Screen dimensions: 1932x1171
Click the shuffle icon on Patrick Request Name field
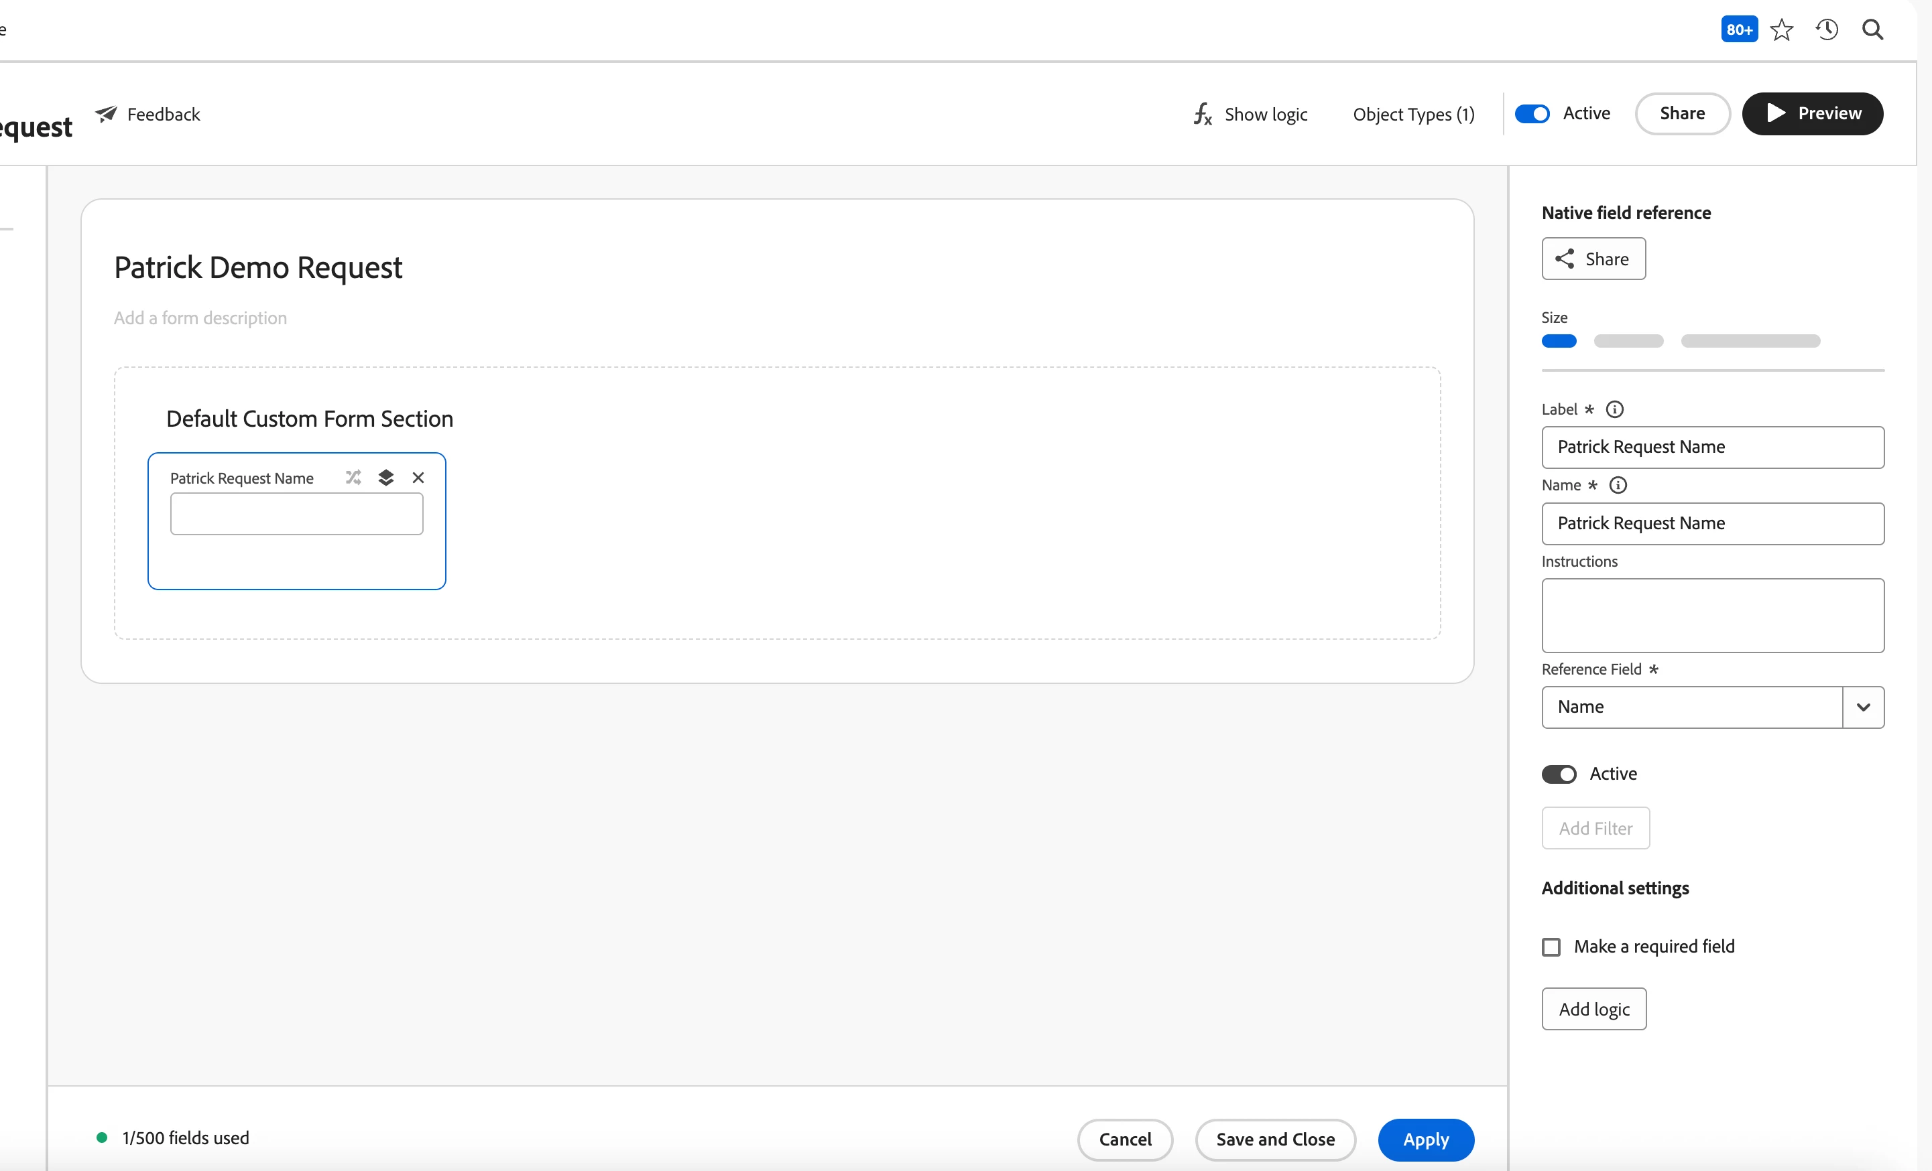pos(353,478)
